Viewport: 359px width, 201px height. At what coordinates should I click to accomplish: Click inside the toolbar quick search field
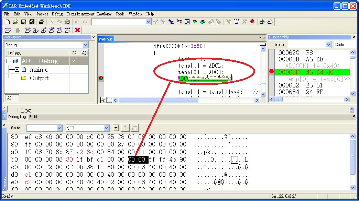pos(119,22)
